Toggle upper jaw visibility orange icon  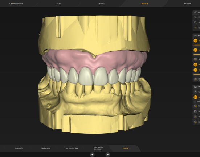pyautogui.click(x=195, y=40)
